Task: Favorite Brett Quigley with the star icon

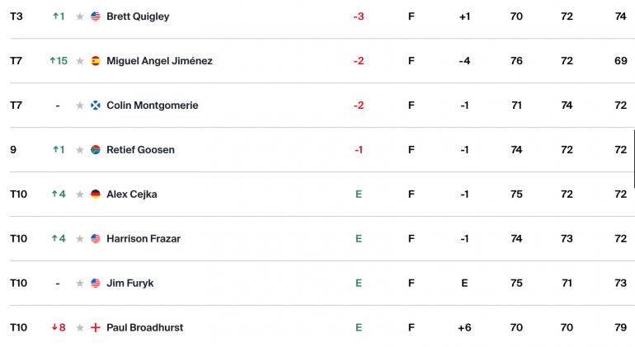Action: [x=80, y=16]
